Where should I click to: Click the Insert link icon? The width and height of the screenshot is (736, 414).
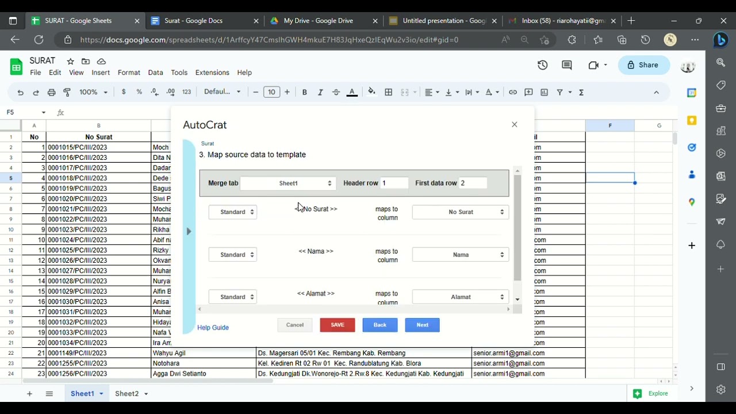pos(513,92)
